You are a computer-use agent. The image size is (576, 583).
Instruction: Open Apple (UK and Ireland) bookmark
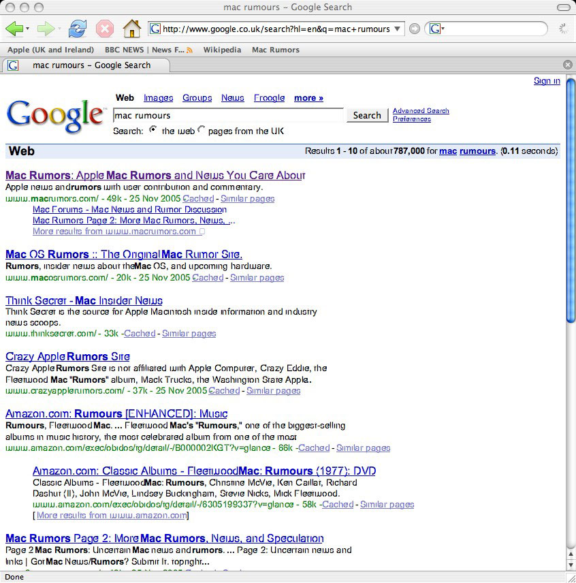(50, 50)
